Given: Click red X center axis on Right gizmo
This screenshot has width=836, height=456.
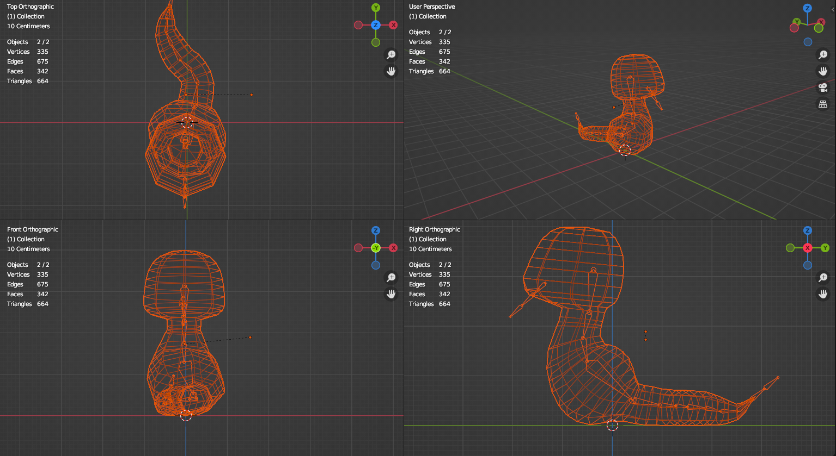Looking at the screenshot, I should coord(808,248).
